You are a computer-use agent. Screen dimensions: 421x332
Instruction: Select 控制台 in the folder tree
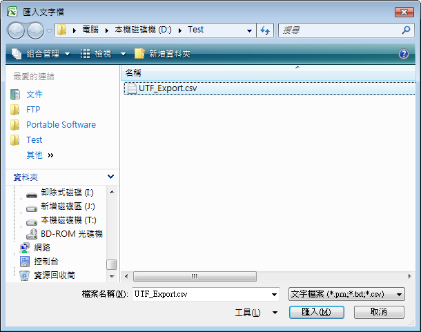(x=46, y=262)
